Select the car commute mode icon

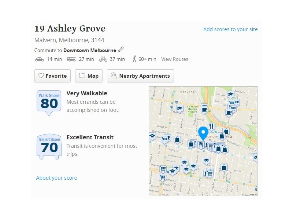[x=40, y=59]
